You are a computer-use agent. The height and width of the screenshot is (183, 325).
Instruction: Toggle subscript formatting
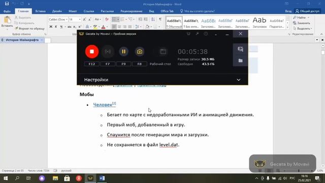(75, 26)
